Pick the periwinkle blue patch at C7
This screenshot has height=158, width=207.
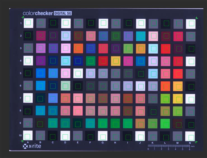tap(53, 98)
